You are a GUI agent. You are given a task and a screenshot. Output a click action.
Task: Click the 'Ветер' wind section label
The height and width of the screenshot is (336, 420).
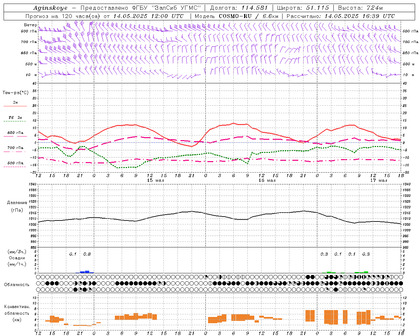coord(31,25)
